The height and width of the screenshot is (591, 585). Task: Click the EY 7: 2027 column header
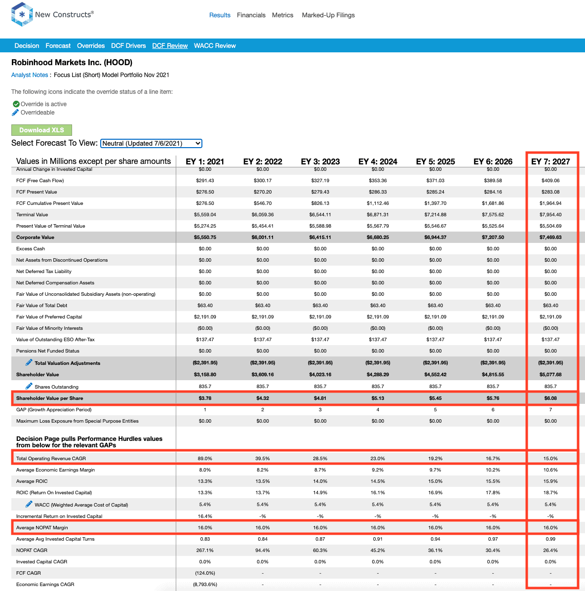pos(550,161)
